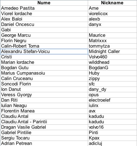Screen dimensions: 137x146
Task: Select the George Marcu cell
Action: point(44,35)
